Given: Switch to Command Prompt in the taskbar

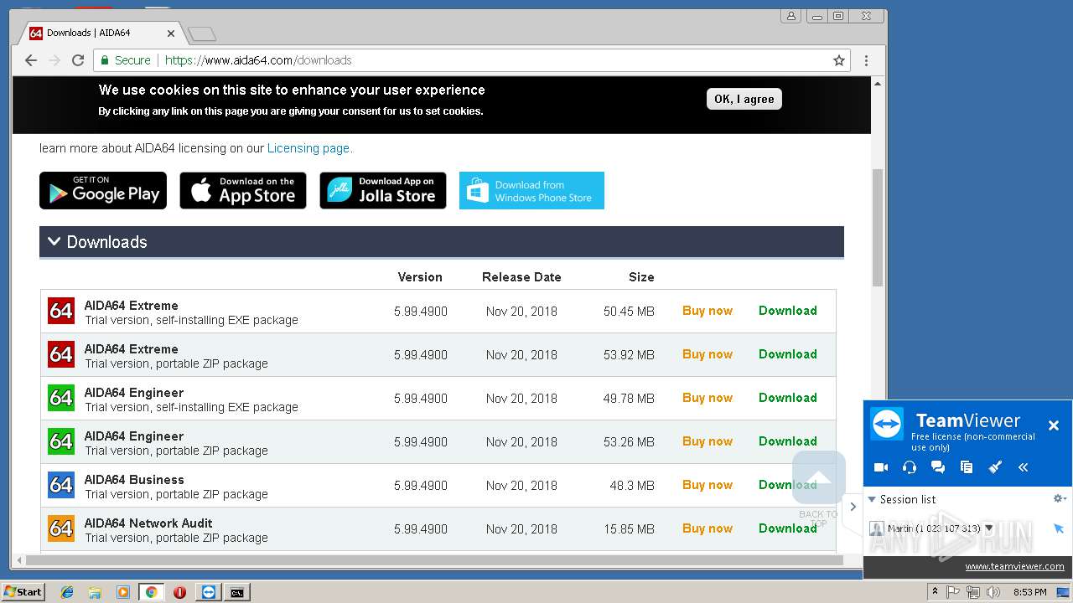Looking at the screenshot, I should (237, 592).
